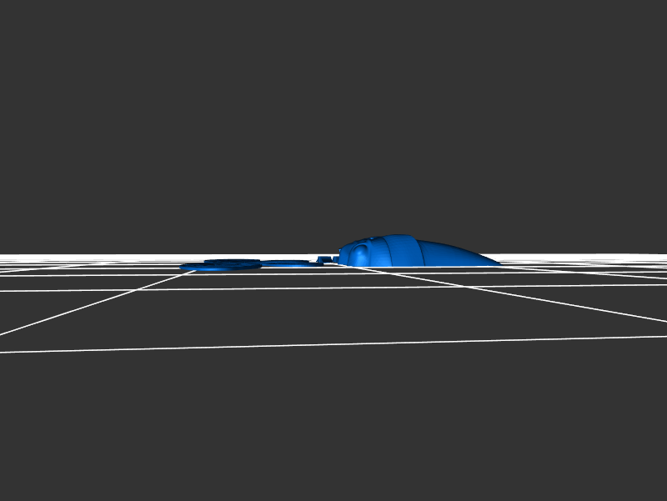This screenshot has width=667, height=501.
Task: Click the long diagonal grid line at lower left
Action: point(83,306)
